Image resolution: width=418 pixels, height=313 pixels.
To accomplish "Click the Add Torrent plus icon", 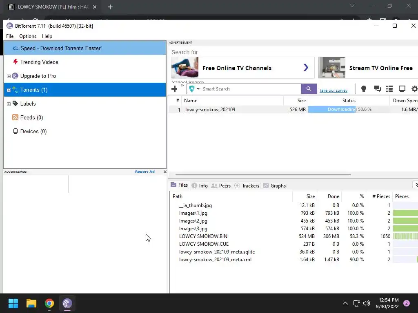I will (x=174, y=89).
